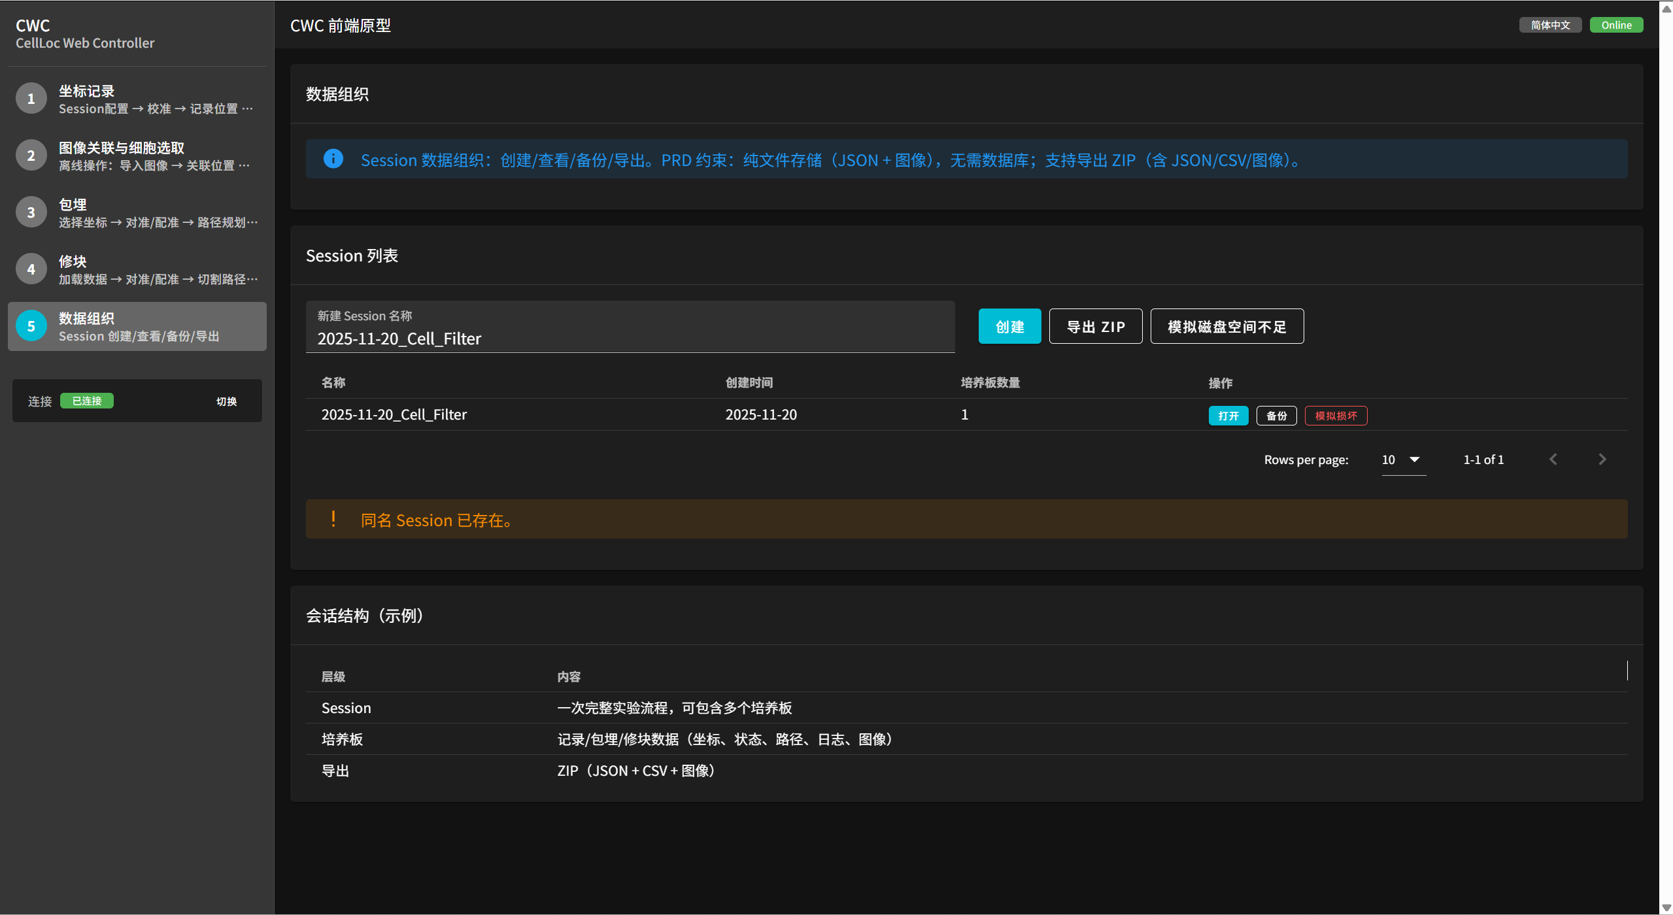Open the 包埋 navigation item

coord(137,212)
